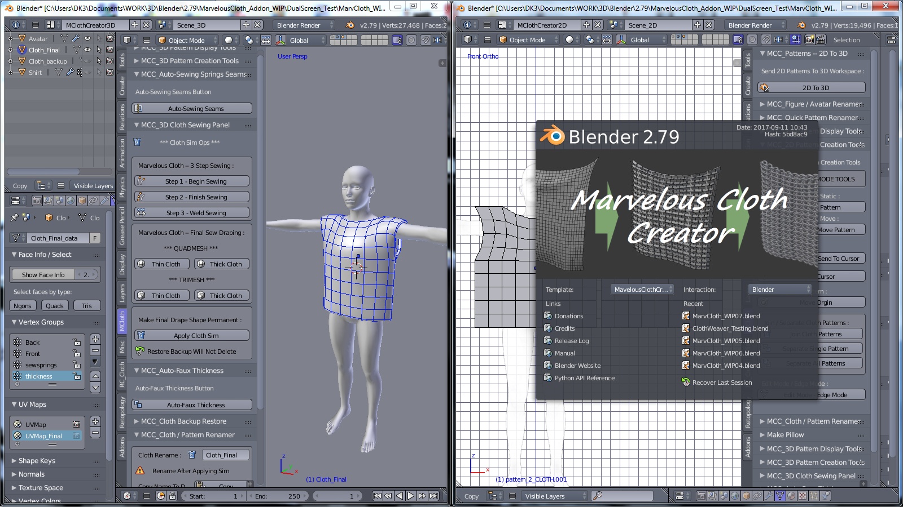Open the MarvCloth_WIP07.blend recent file
The width and height of the screenshot is (903, 507).
pos(726,316)
